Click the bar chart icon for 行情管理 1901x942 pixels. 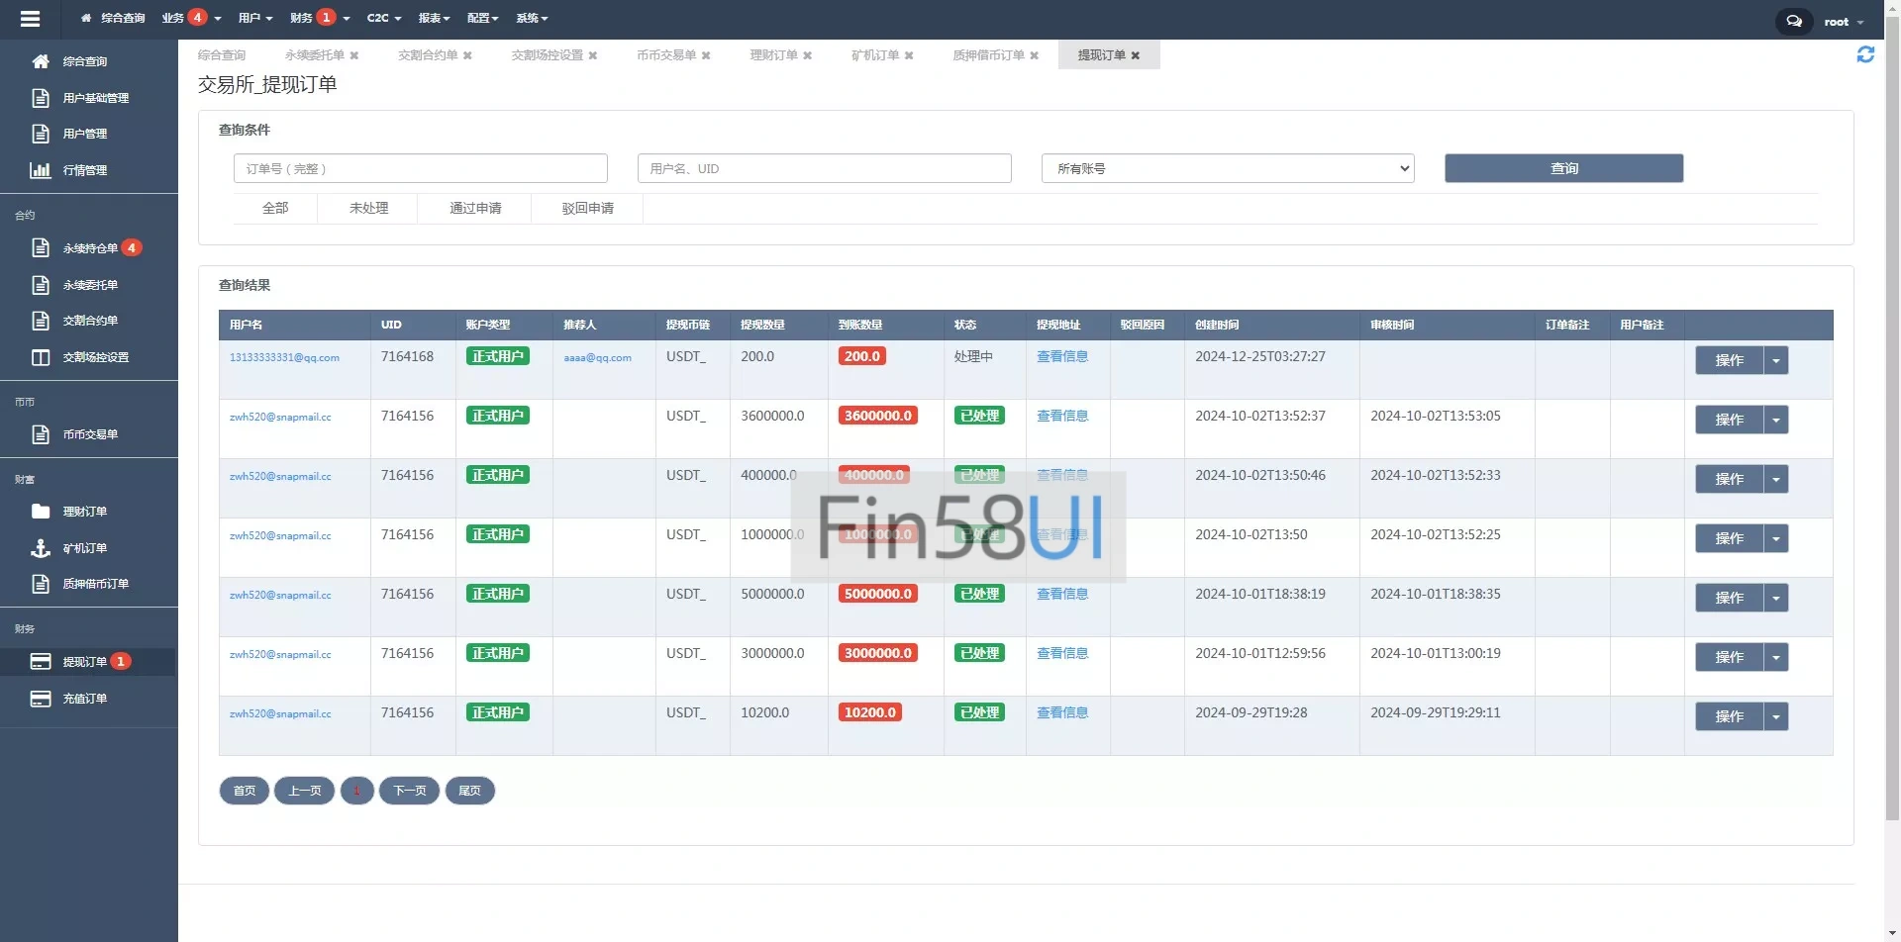(x=41, y=170)
